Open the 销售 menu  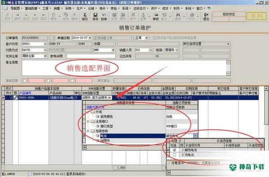tap(58, 8)
